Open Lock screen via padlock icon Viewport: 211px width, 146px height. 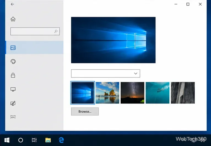[x=13, y=75]
